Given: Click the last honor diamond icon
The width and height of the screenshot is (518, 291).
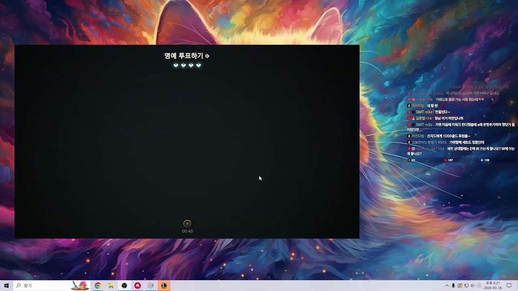Looking at the screenshot, I should point(198,65).
